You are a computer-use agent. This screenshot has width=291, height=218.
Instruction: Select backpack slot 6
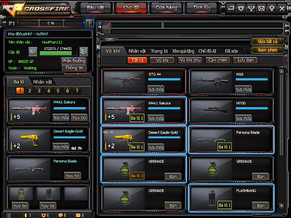pos(67,91)
